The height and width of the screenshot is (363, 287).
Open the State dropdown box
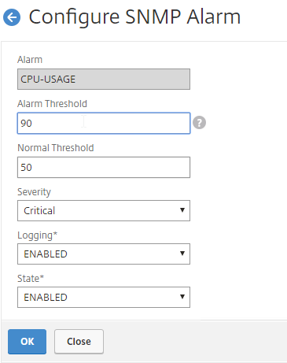click(104, 298)
